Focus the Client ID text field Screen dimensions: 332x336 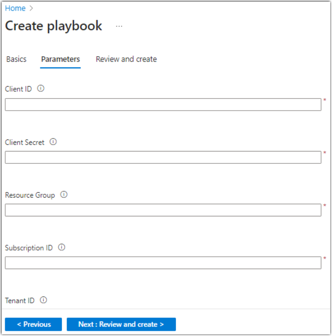[x=163, y=105]
